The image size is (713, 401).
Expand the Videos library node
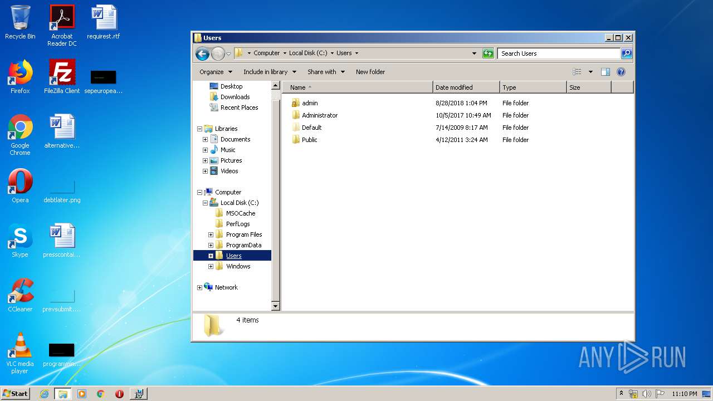pos(205,171)
